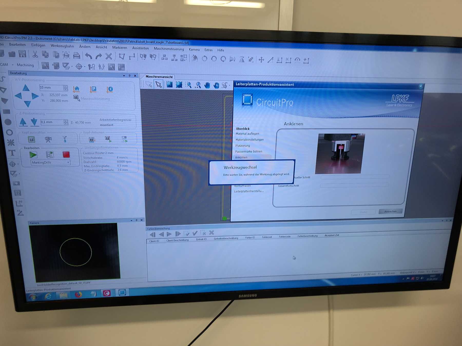
Task: Acknowledge error with checkmark in Fehlerüberwachung
Action: tap(195, 233)
